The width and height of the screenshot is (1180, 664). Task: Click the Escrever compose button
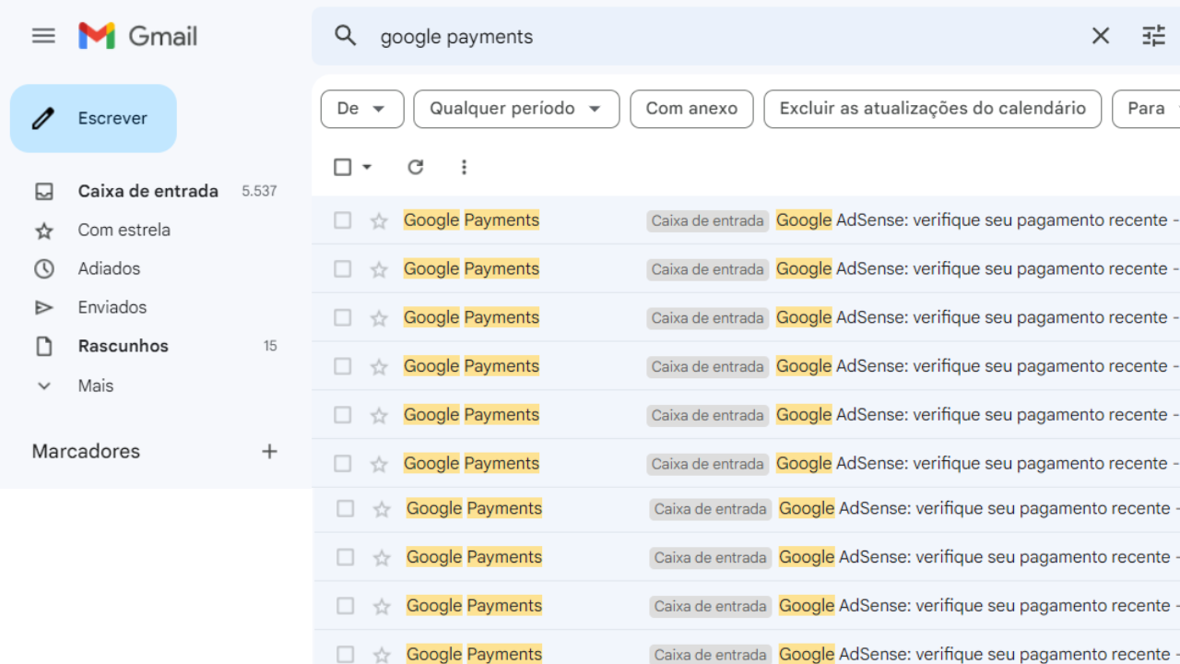(x=93, y=118)
